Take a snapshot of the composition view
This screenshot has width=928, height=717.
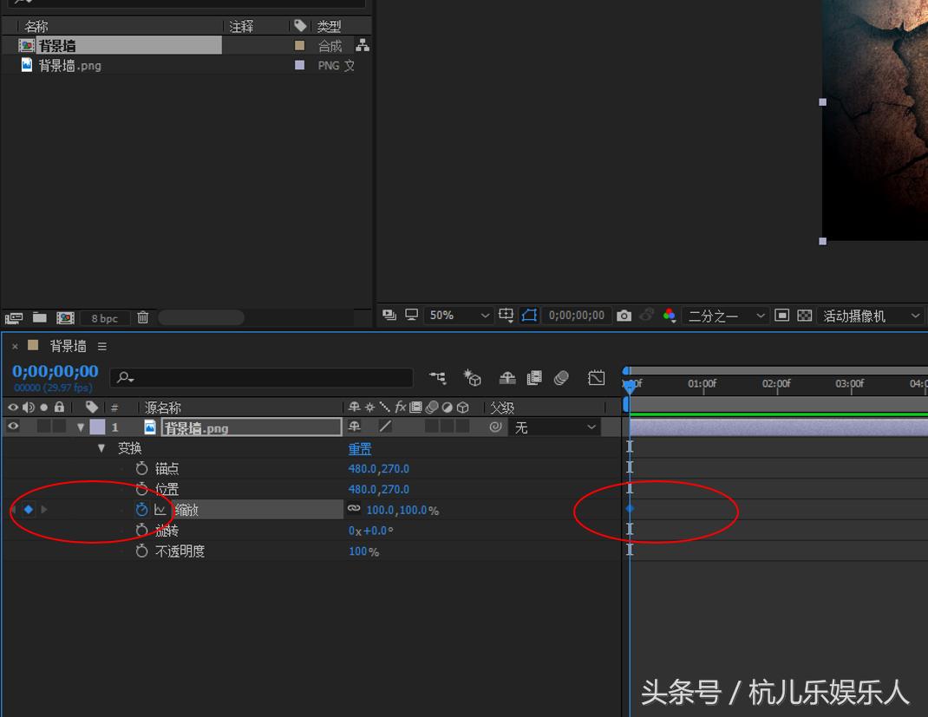[x=624, y=316]
